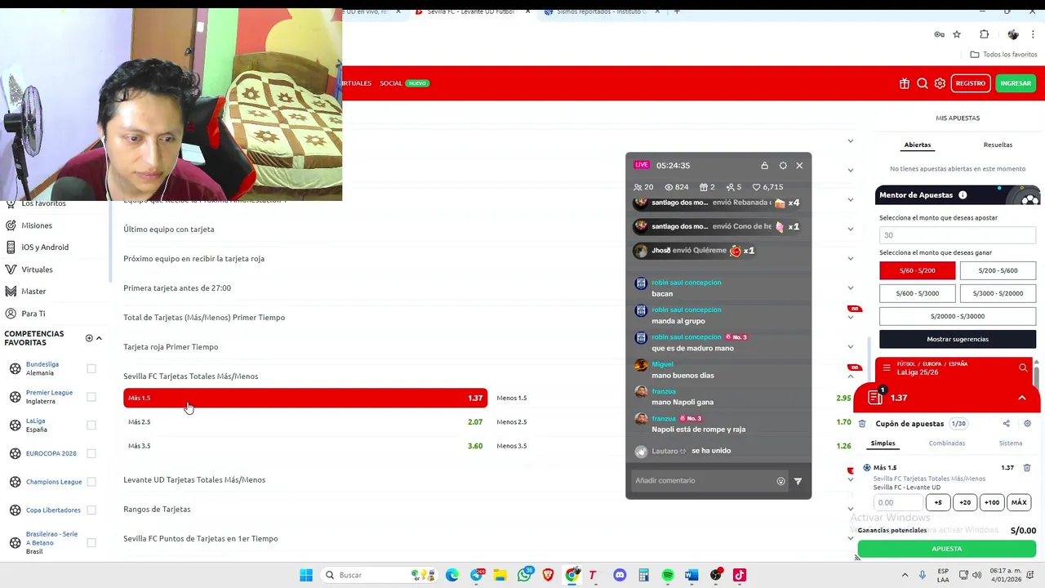Tick the LaLiga España favorite checkbox
This screenshot has width=1045, height=588.
pos(91,425)
